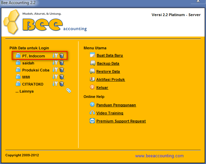Viewport: 206px width, 164px height.
Task: Open tools icon for CITRATOKO
Action: click(x=55, y=84)
